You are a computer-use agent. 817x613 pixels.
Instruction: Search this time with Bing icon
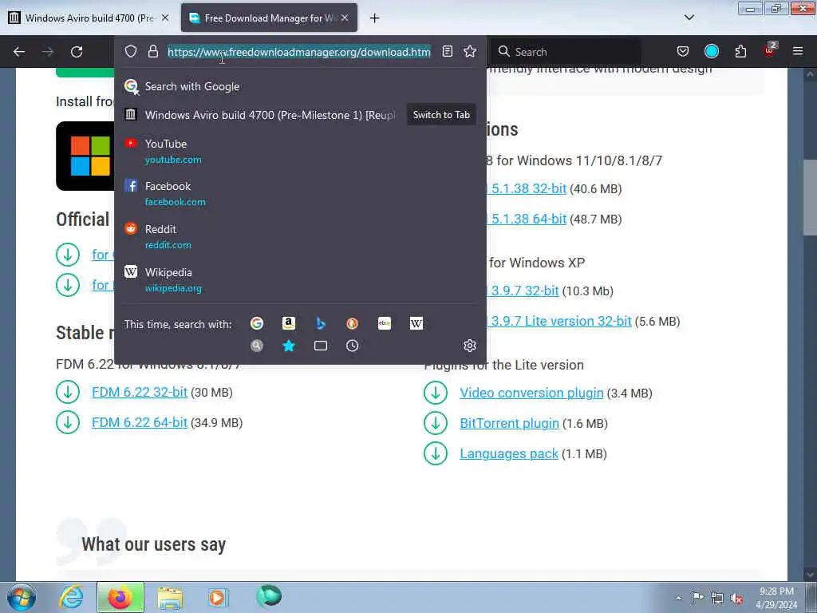[321, 323]
